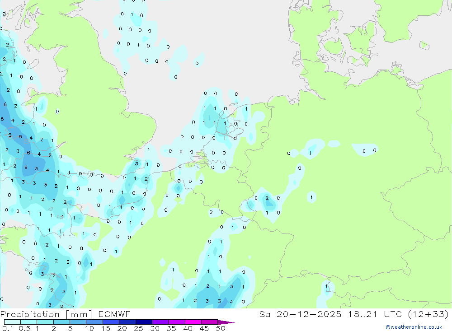
Task: Click the 10 to 15 mm legend swatch
Action: [x=94, y=322]
